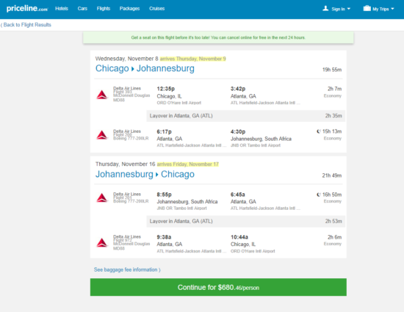Continue for $680.46 per person

pos(218,287)
